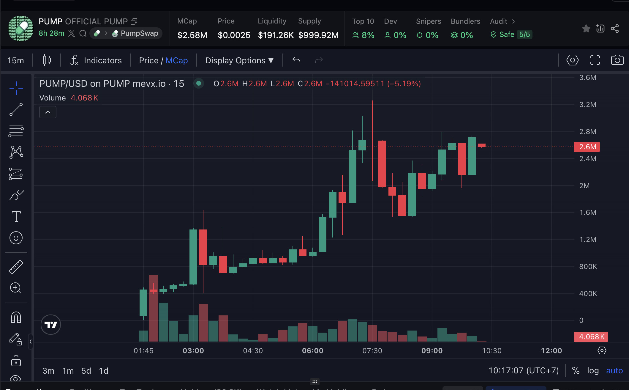Redo the last chart action
Viewport: 629px width, 390px height.
click(319, 60)
